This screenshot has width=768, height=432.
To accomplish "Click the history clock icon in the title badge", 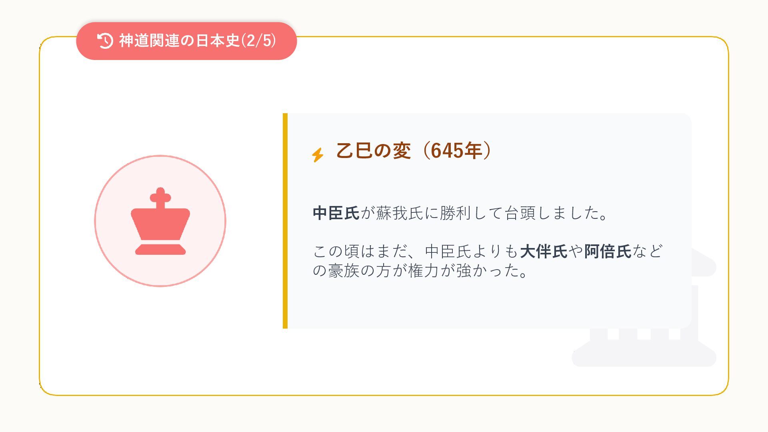I will tap(105, 41).
